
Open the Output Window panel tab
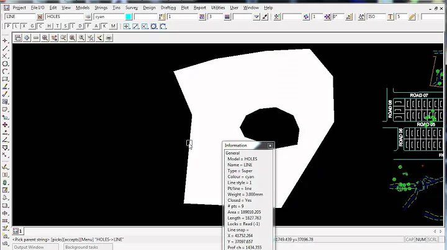click(35, 247)
